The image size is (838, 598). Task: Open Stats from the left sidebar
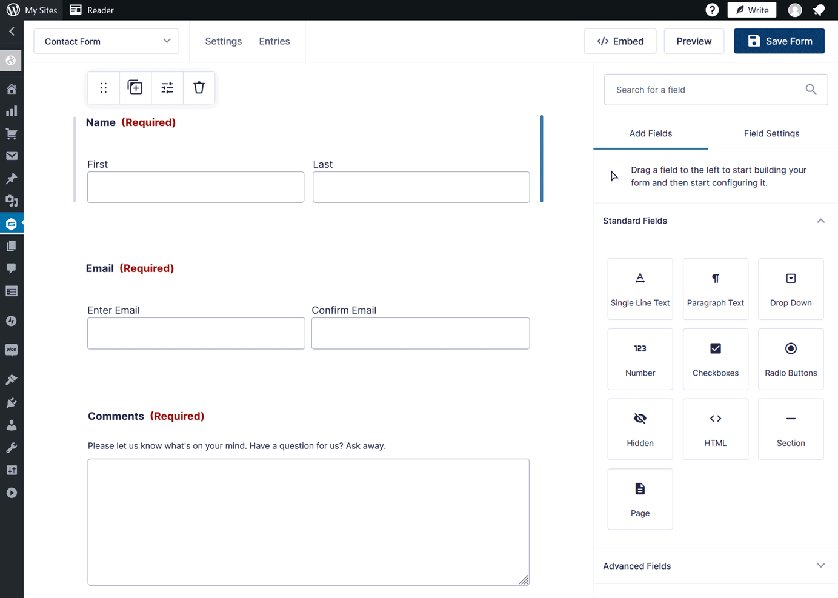pos(12,111)
